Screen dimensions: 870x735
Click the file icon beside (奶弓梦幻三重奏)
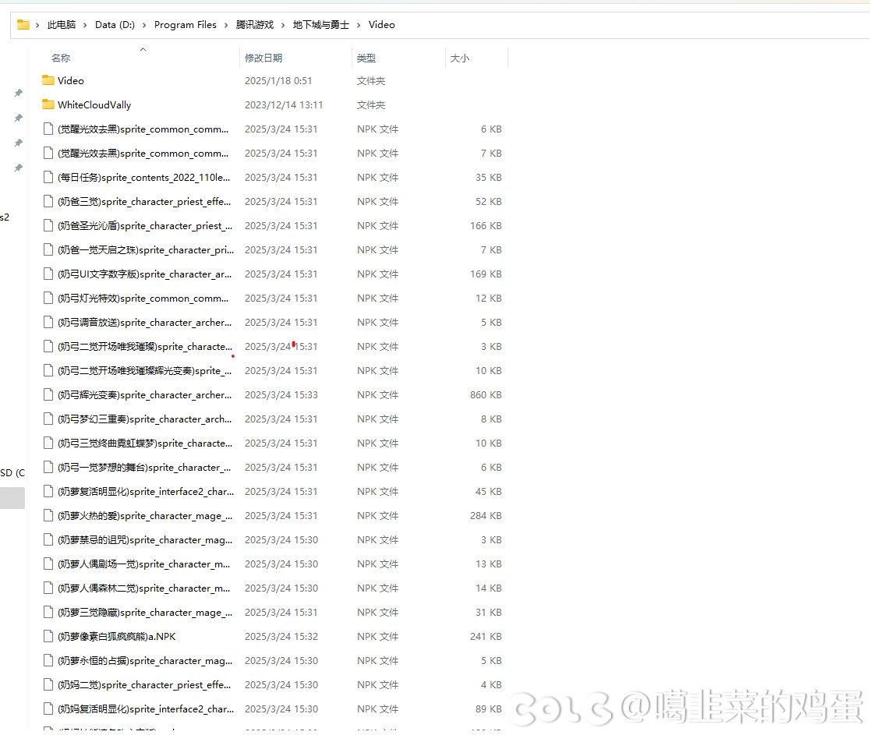click(x=48, y=419)
